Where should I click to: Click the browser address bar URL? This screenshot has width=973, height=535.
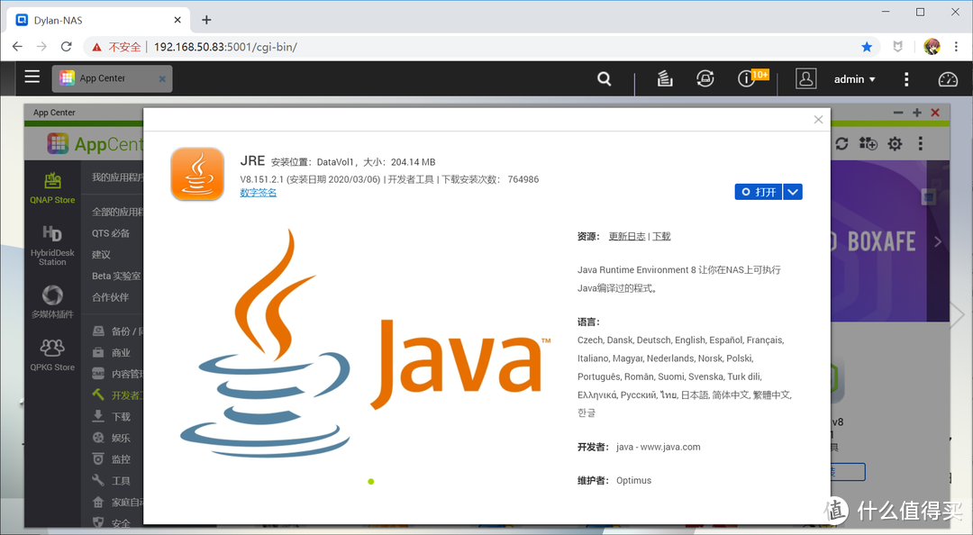click(x=225, y=47)
